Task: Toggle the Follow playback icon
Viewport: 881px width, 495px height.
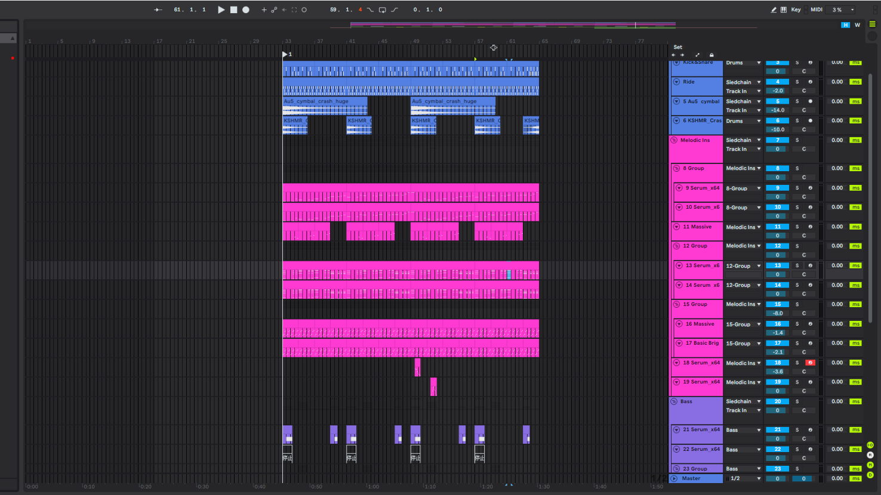Action: coord(158,10)
